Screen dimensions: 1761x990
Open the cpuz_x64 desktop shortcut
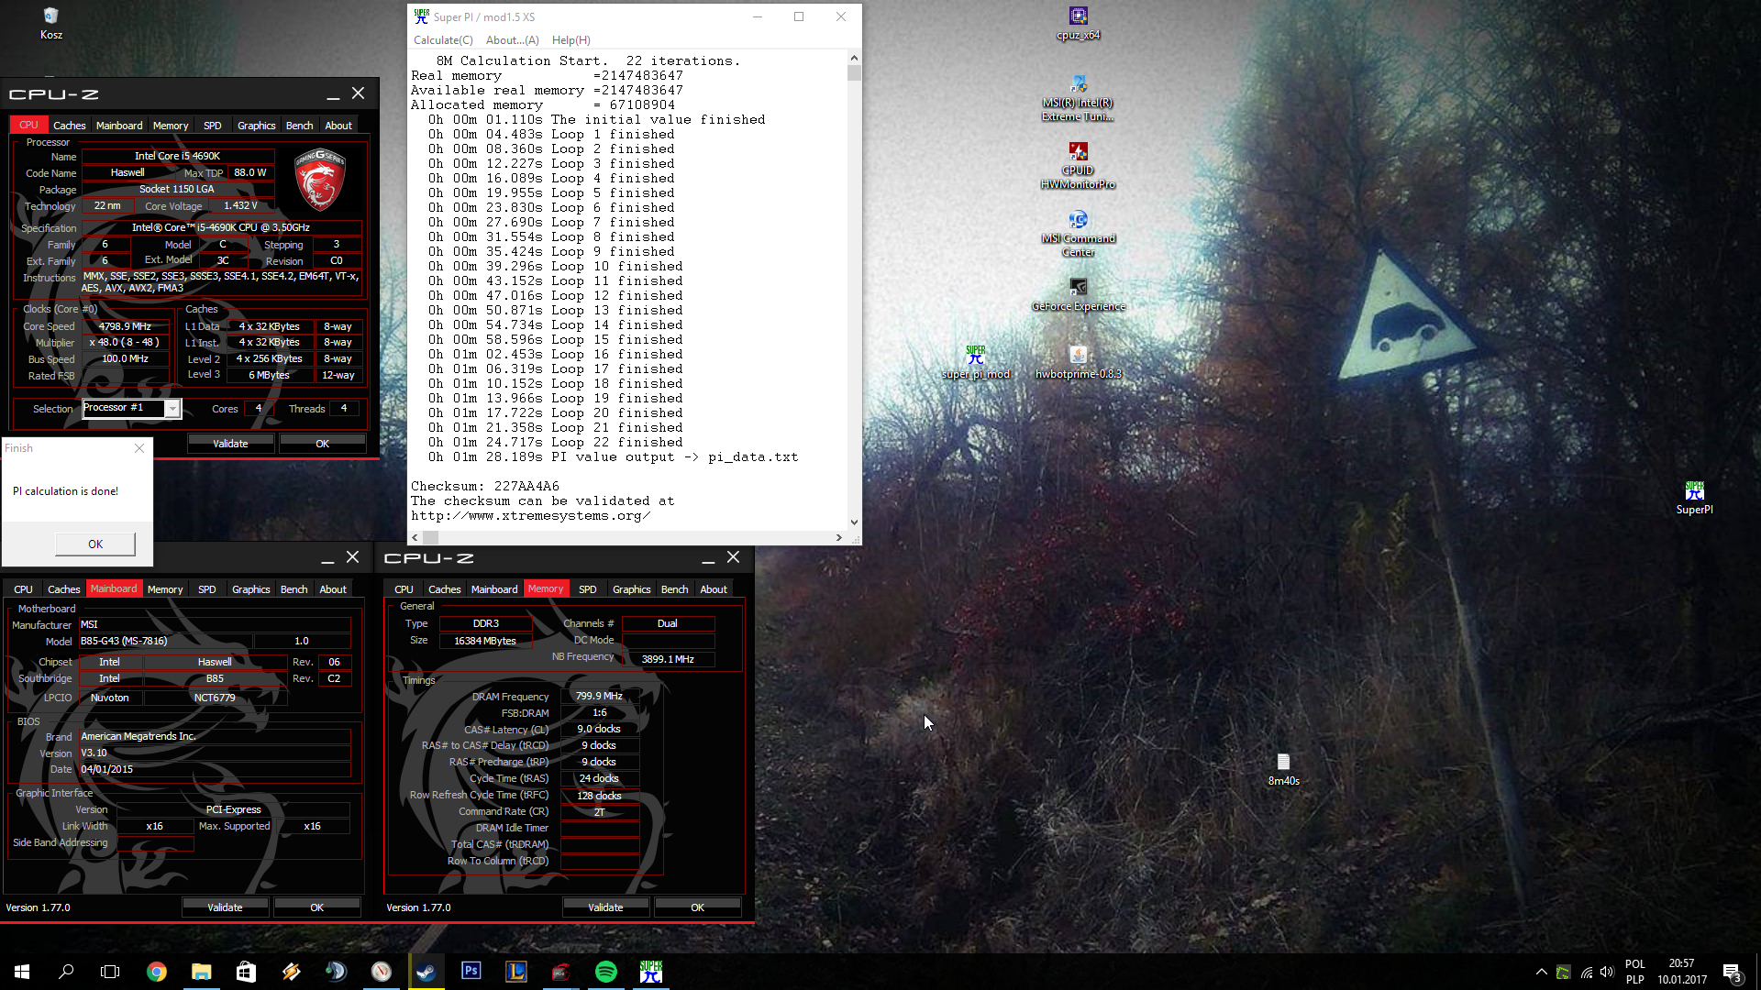(1078, 24)
